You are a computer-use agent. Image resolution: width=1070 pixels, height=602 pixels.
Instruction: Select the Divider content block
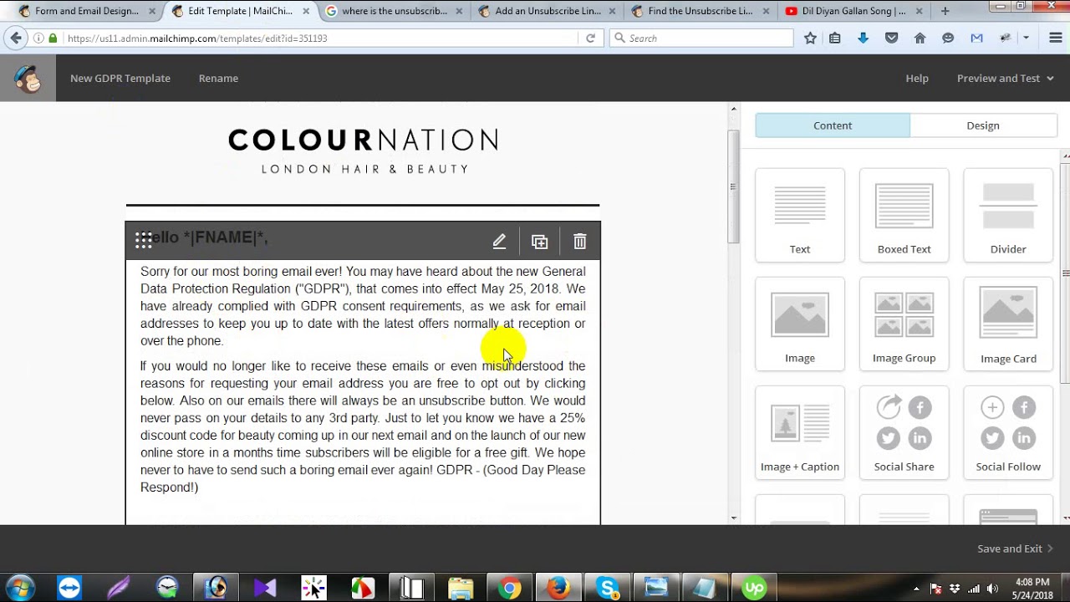(1008, 215)
